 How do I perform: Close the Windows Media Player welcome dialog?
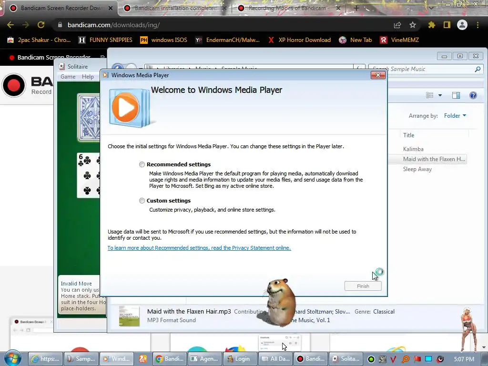tap(378, 75)
